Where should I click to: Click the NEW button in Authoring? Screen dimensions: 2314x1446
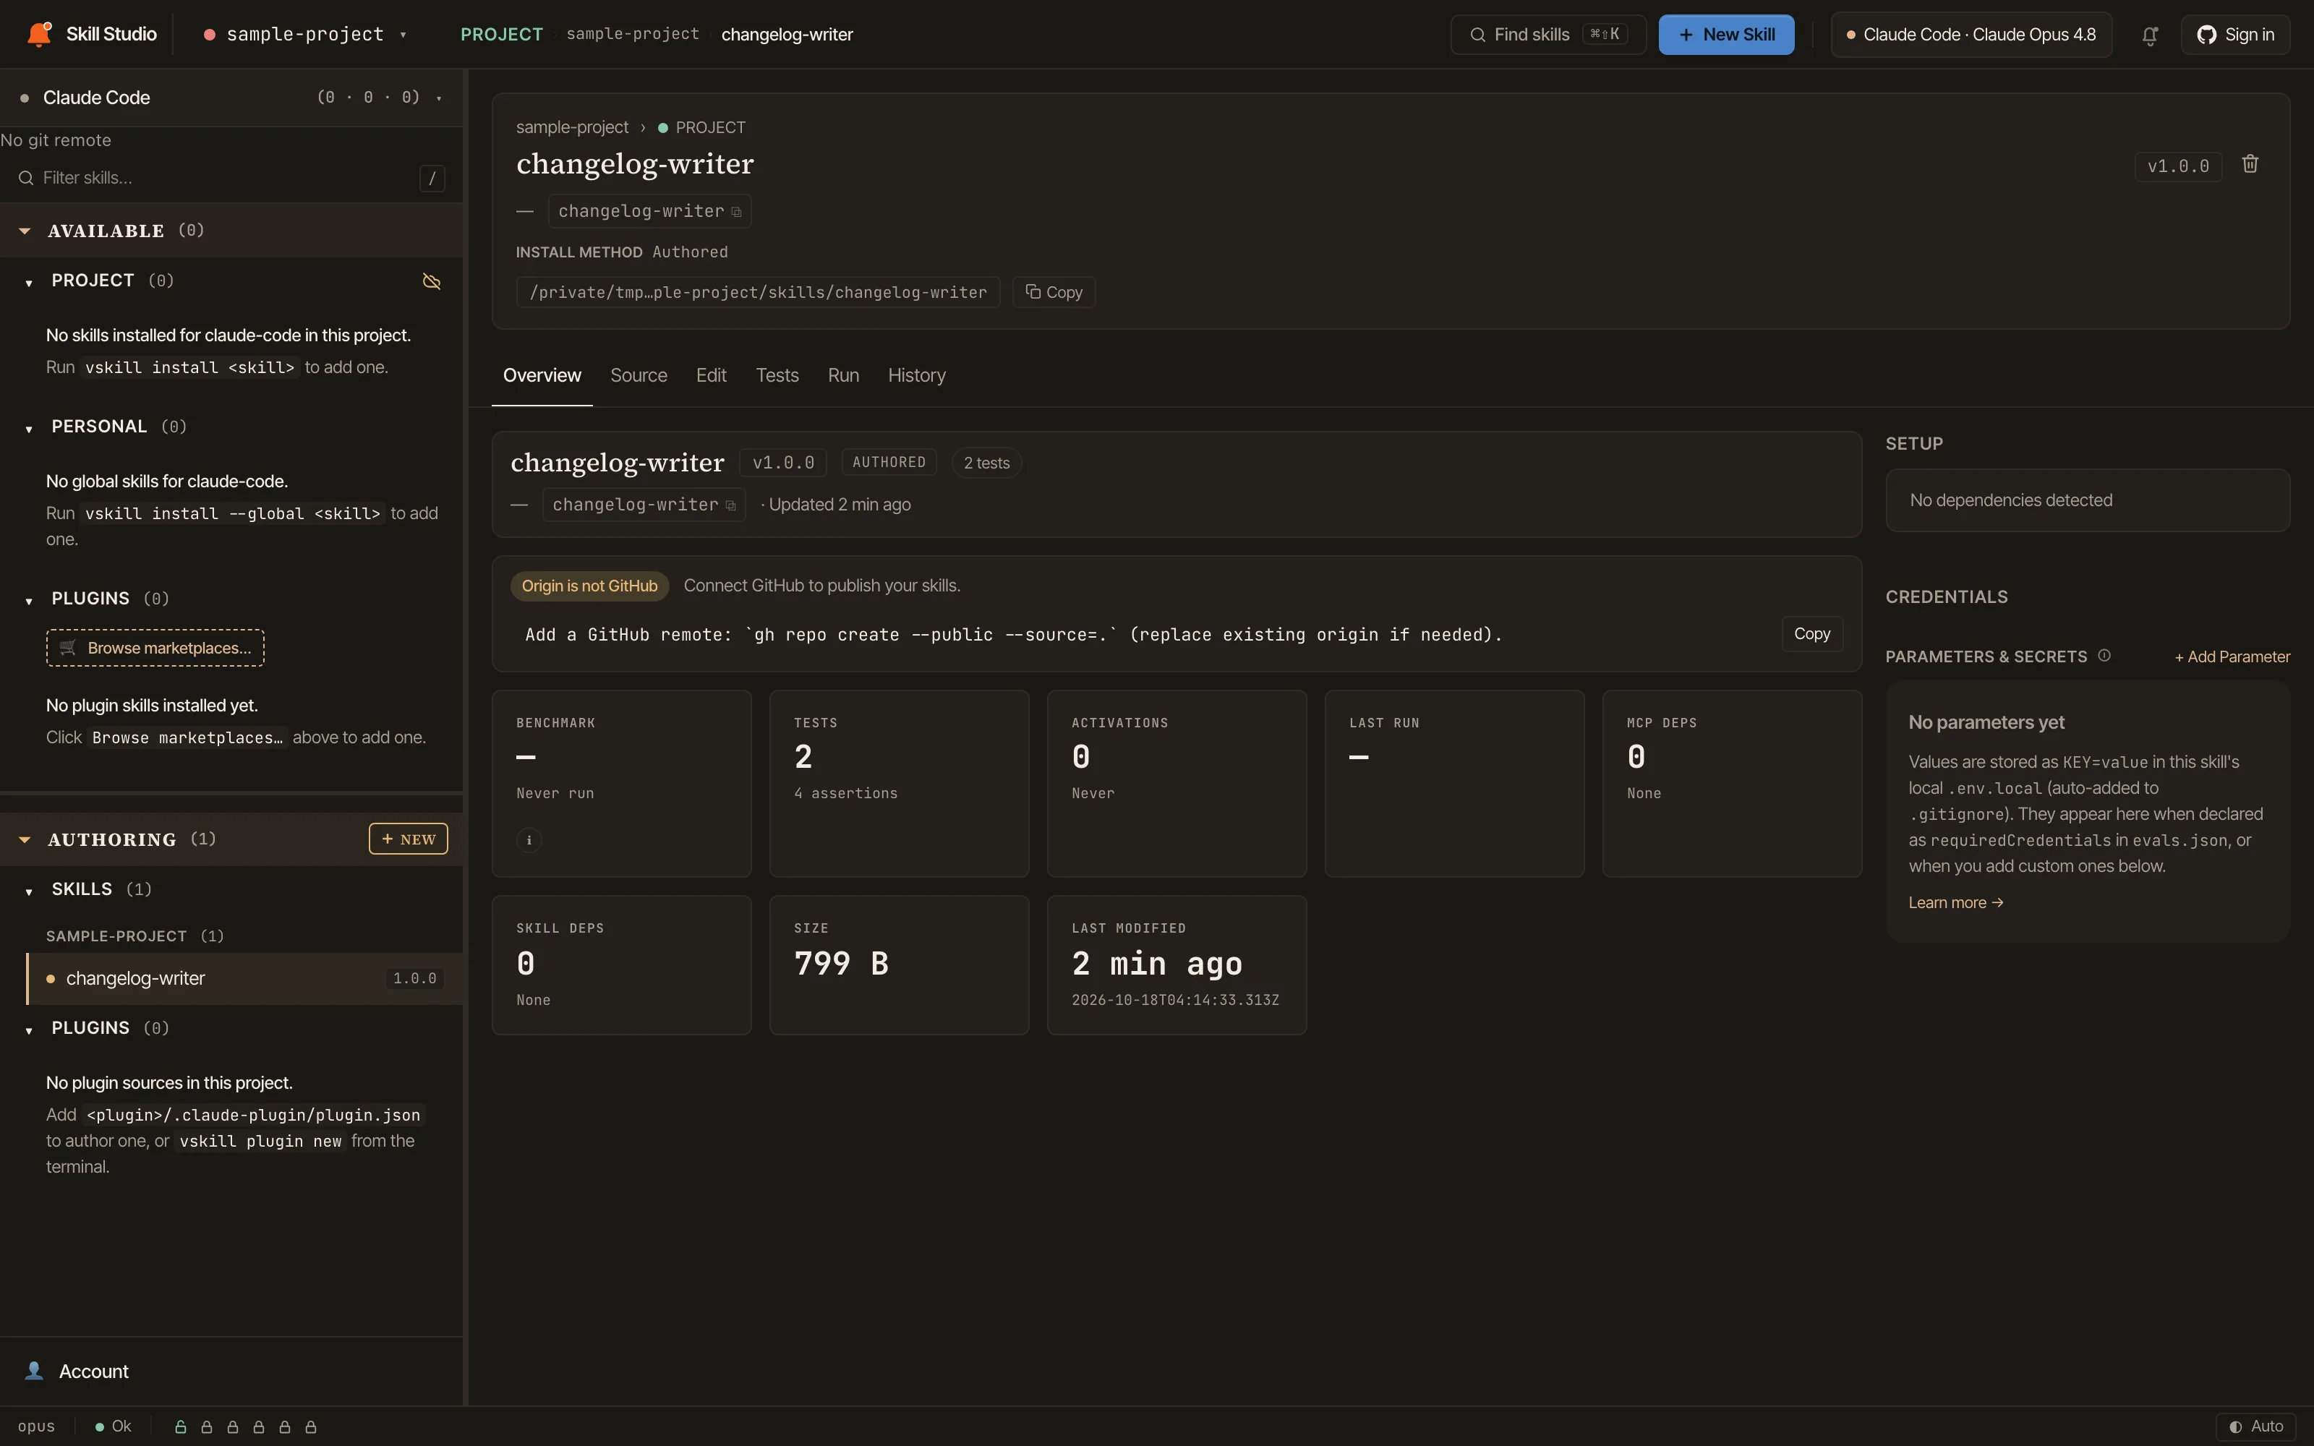click(409, 839)
